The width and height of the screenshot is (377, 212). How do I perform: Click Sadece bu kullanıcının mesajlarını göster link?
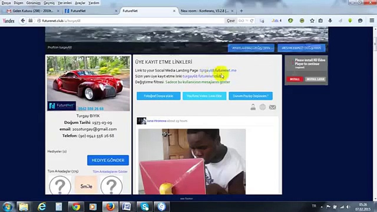click(x=198, y=82)
